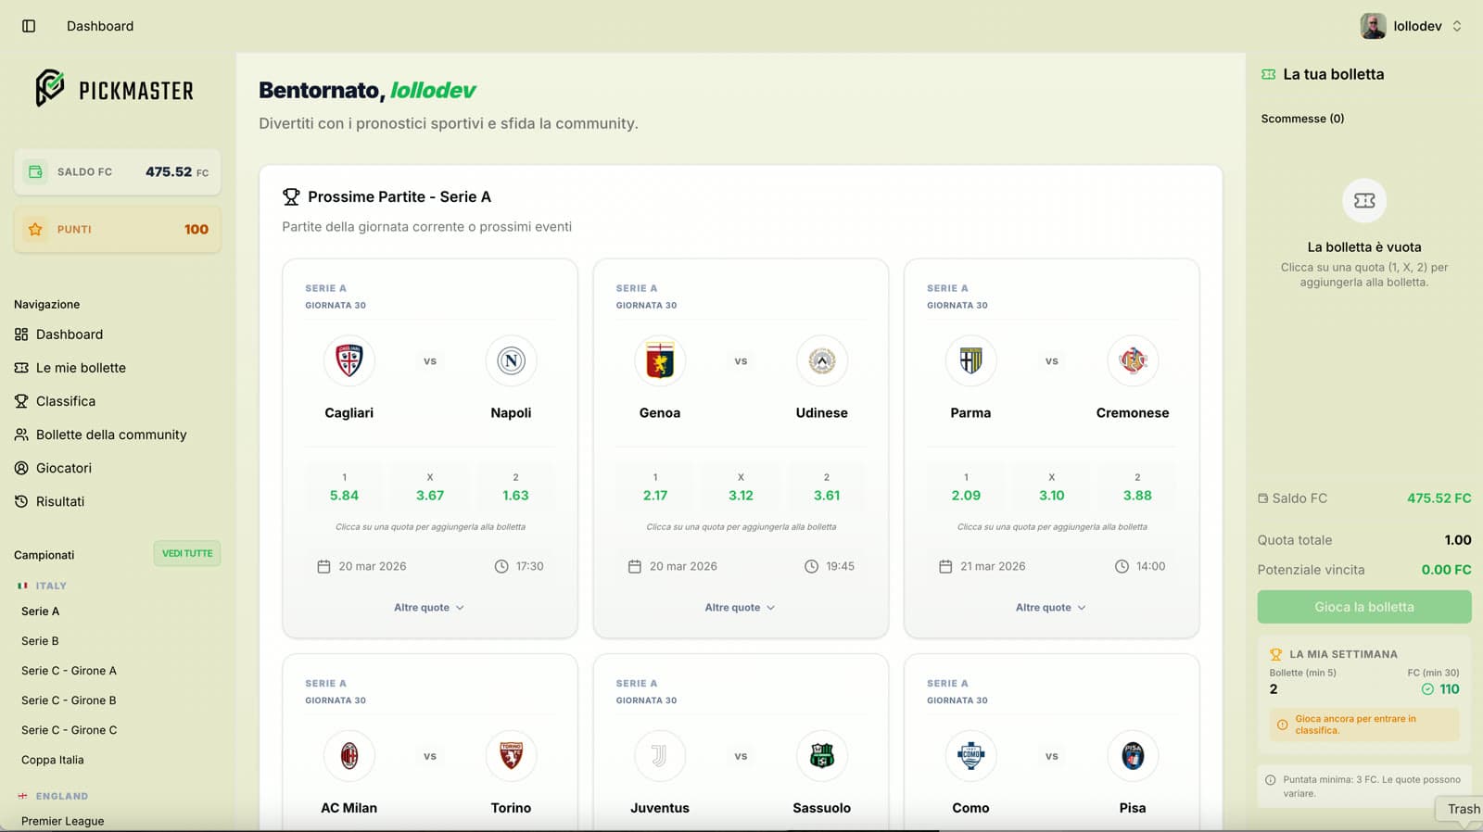
Task: Click the Como team crest
Action: 970,756
